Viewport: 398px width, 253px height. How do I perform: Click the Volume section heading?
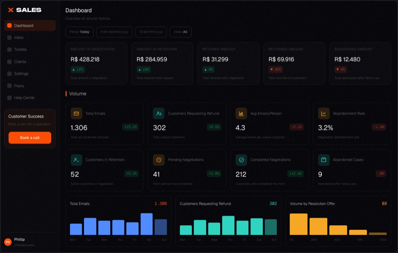coord(78,94)
